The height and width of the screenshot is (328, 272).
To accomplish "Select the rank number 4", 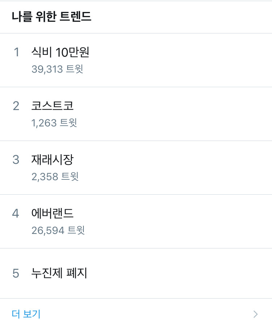I will click(x=16, y=213).
